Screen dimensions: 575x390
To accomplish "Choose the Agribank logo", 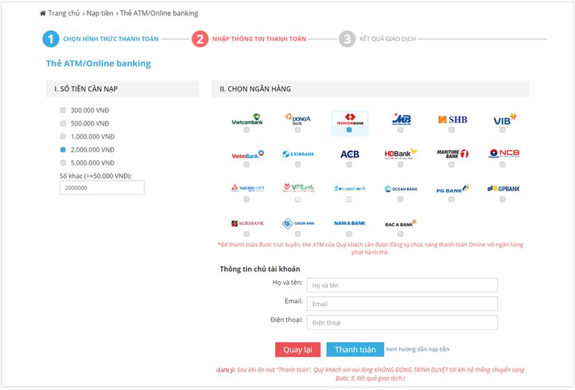I will 247,222.
